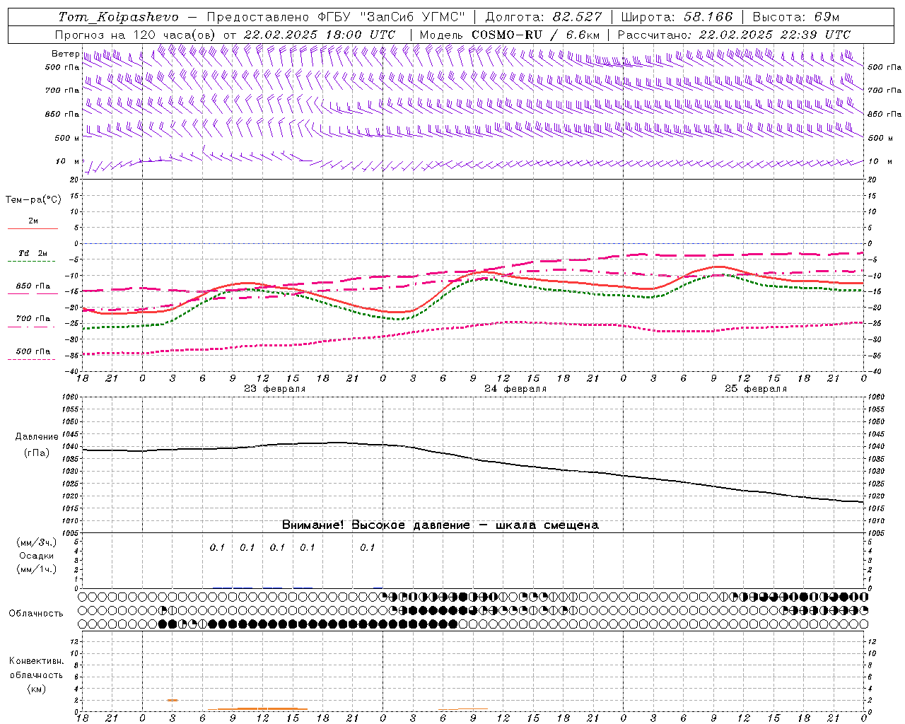Click the (мм/1ч.) precipitation unit label
The height and width of the screenshot is (724, 905).
pyautogui.click(x=36, y=569)
